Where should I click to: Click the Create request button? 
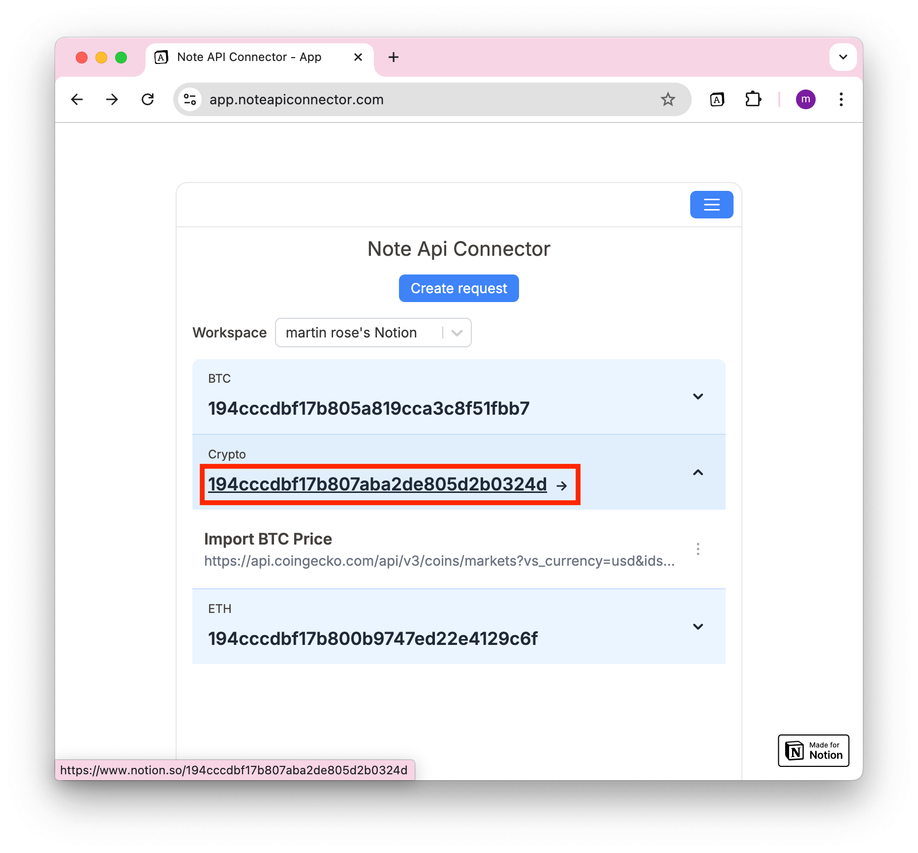[x=459, y=288]
